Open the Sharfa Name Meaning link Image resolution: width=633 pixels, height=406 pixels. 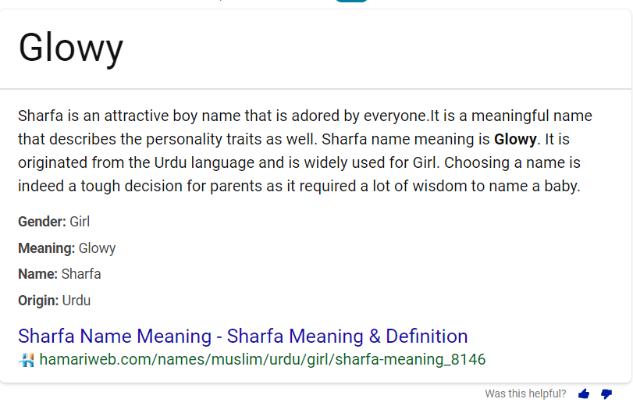coord(243,337)
